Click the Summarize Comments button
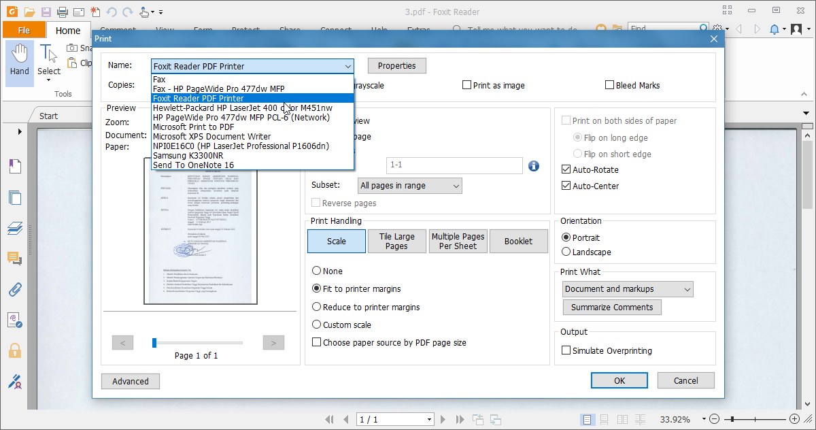Screen dimensions: 816x430 (612, 308)
